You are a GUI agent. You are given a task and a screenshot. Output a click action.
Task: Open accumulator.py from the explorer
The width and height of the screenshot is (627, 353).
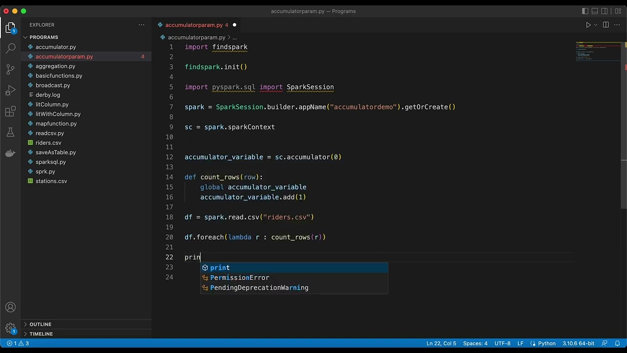56,47
